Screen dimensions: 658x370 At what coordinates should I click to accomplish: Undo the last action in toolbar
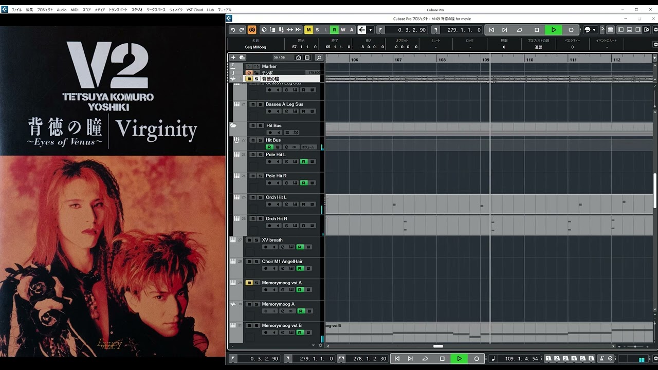(233, 30)
